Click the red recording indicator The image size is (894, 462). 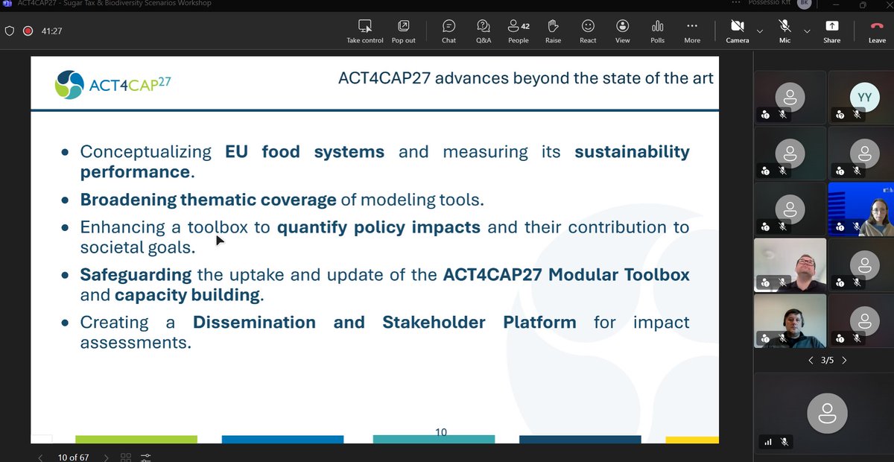[28, 31]
